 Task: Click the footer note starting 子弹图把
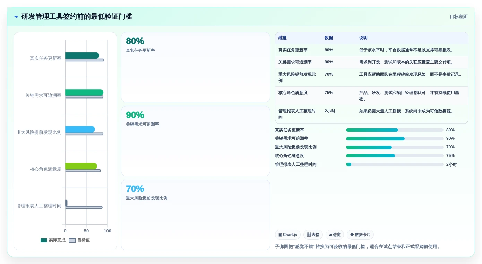[x=358, y=247]
